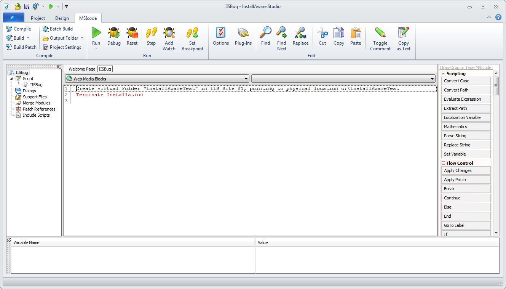
Task: Collapse the Flow Control command group
Action: (444, 163)
